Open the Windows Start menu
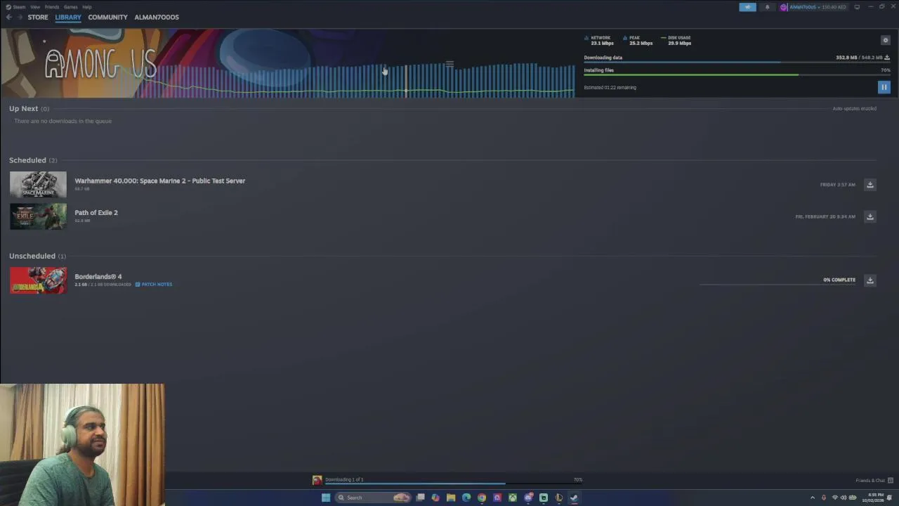The image size is (899, 506). 326,498
